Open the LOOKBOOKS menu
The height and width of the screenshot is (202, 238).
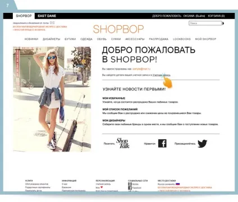(182, 39)
